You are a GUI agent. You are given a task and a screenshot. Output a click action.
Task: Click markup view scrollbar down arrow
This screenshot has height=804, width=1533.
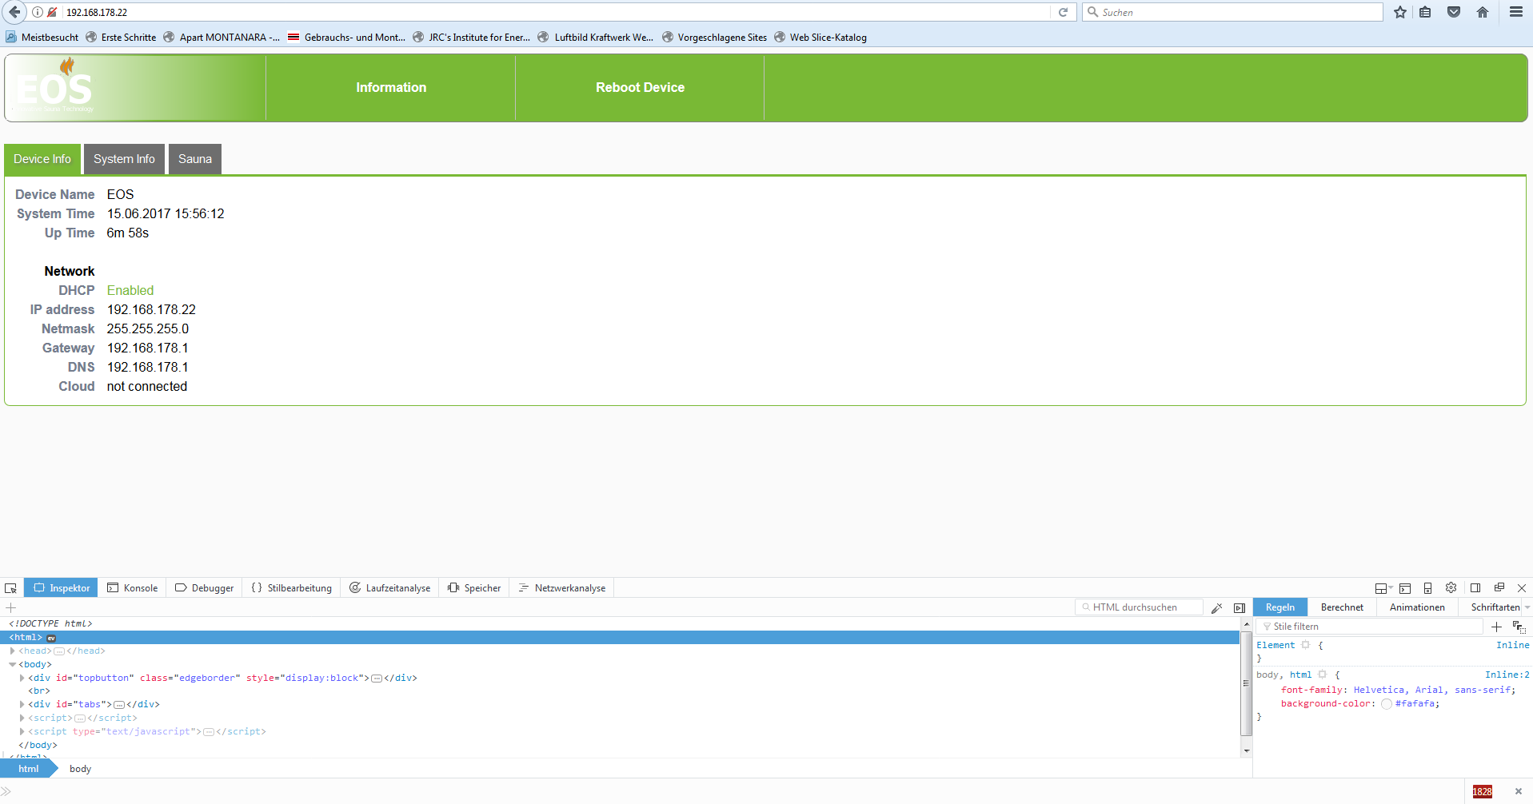coord(1246,751)
